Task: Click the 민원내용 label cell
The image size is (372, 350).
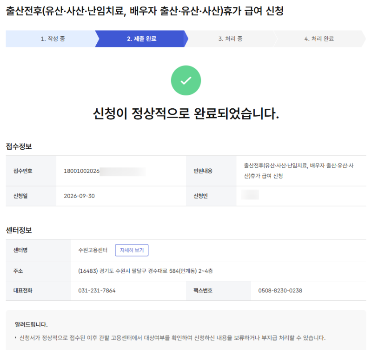Action: (x=211, y=171)
